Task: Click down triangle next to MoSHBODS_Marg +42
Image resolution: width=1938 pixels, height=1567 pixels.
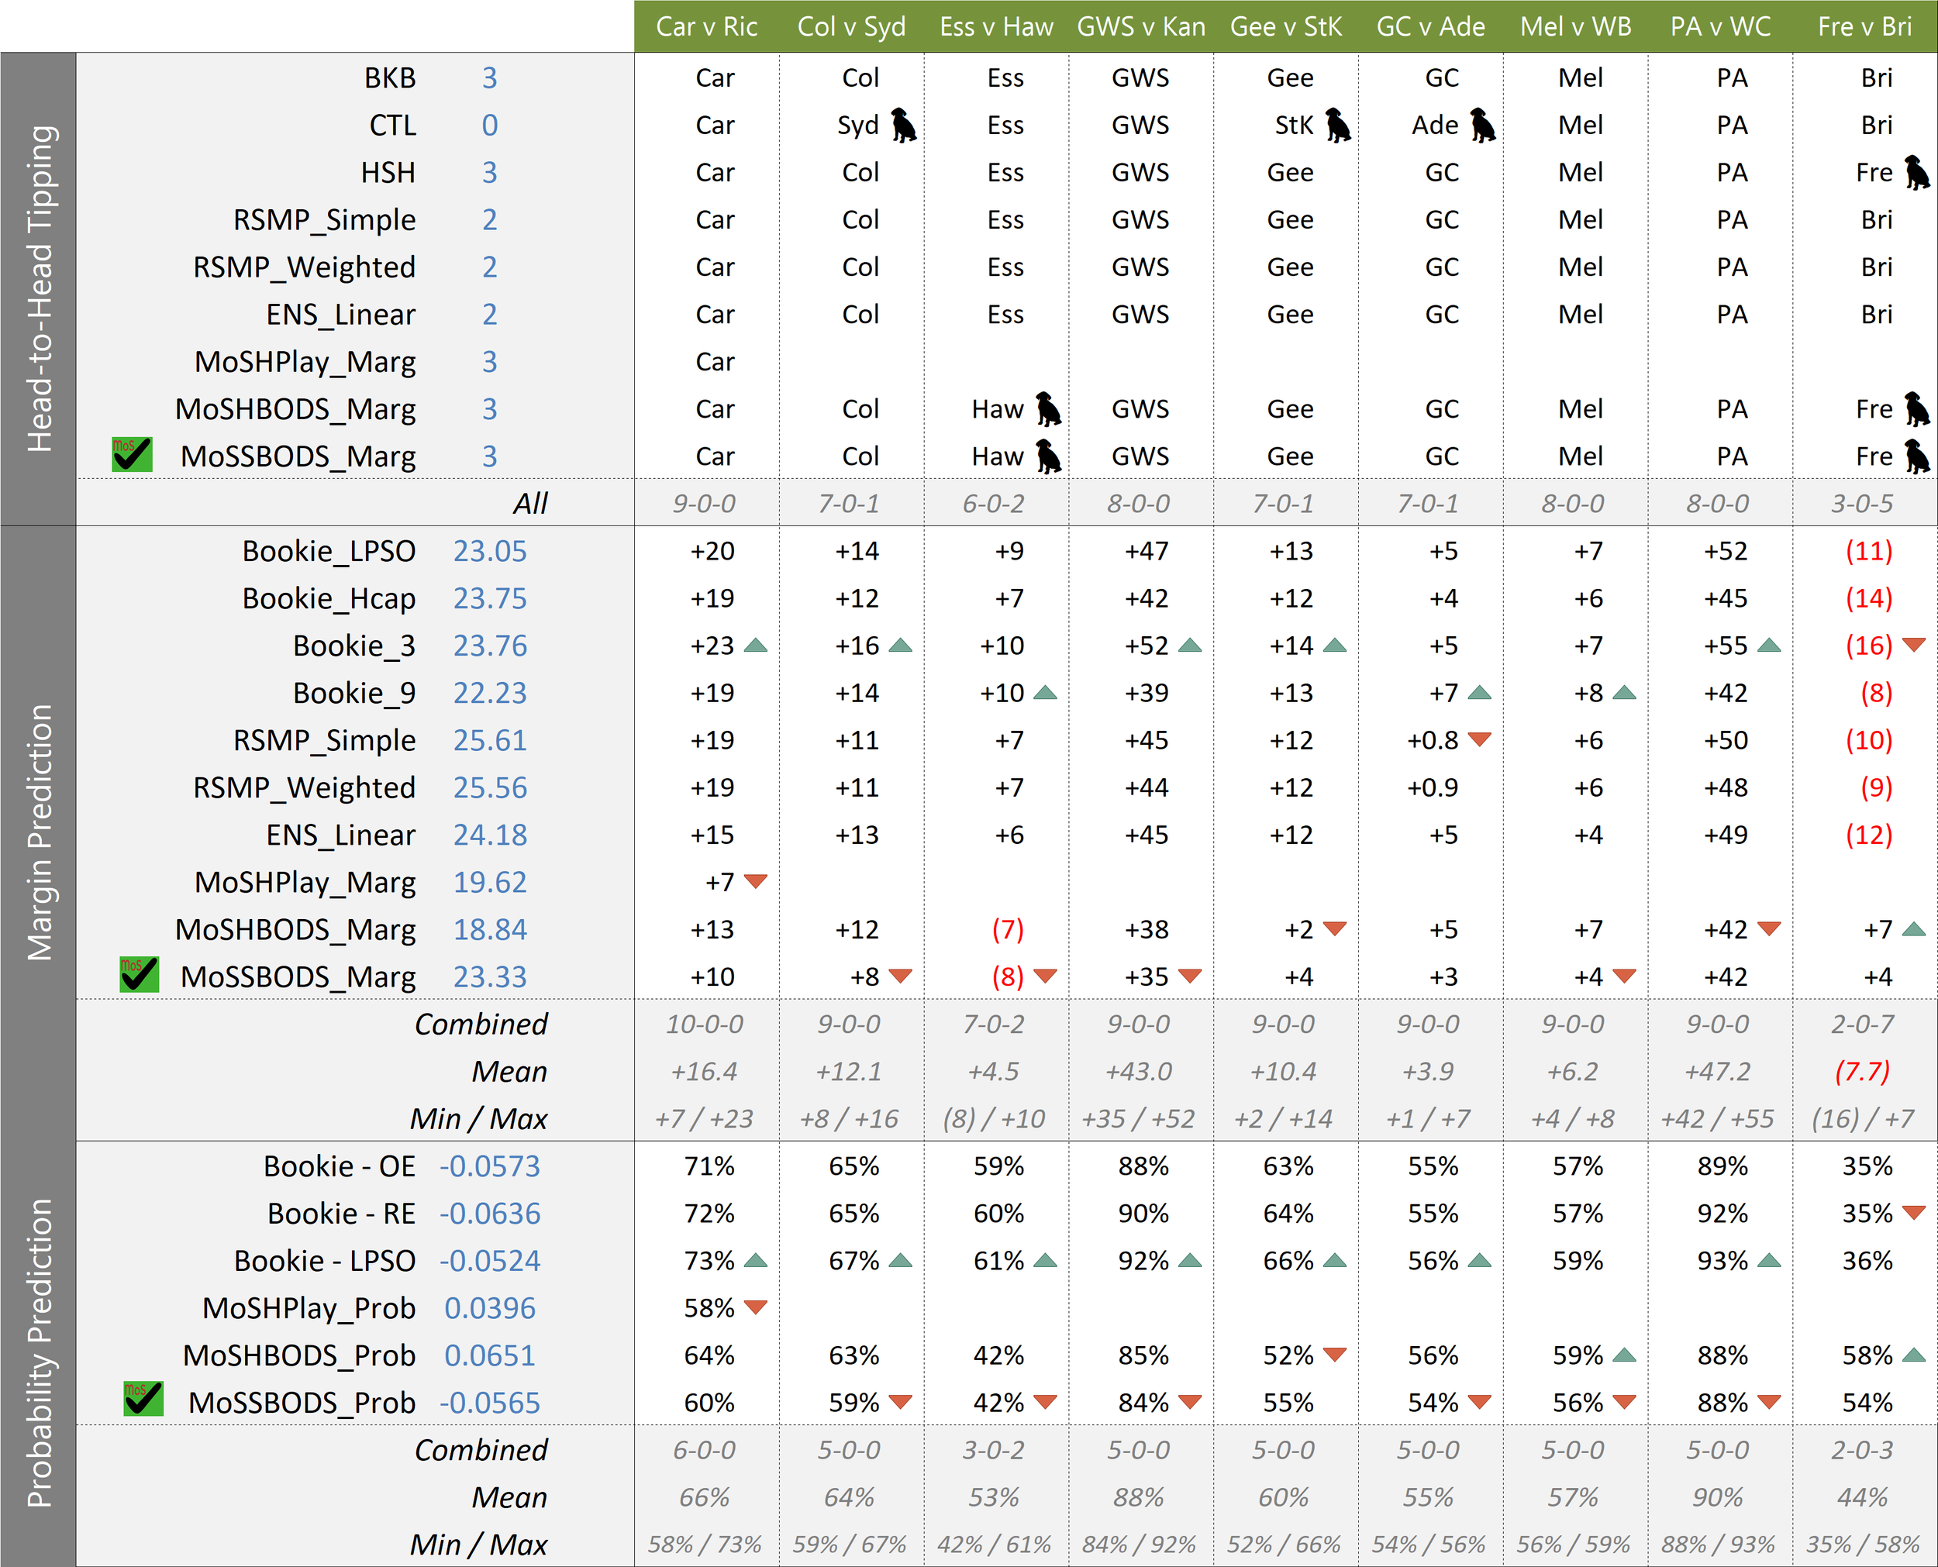Action: coord(1770,928)
